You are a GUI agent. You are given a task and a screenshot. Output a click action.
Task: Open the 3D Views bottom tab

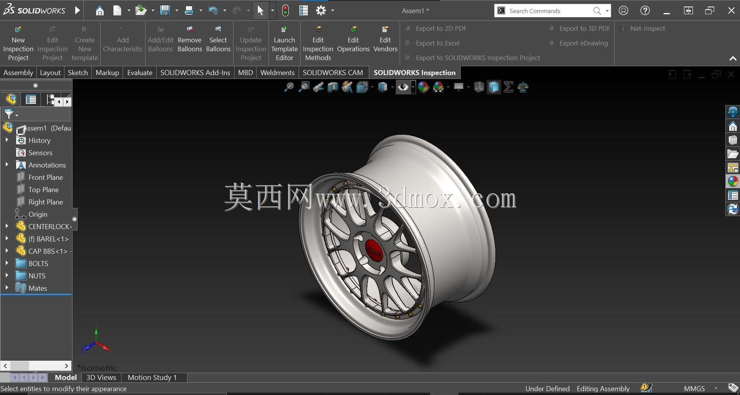tap(101, 377)
